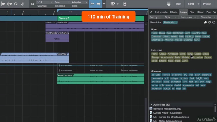Collapse the Audio Files (10) section
This screenshot has height=122, width=217.
point(151,105)
